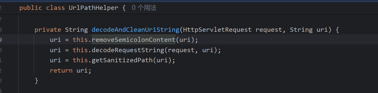This screenshot has width=378, height=93.
Task: Click the uri argument inside removeSemicolonContent parentheses
Action: (x=185, y=40)
